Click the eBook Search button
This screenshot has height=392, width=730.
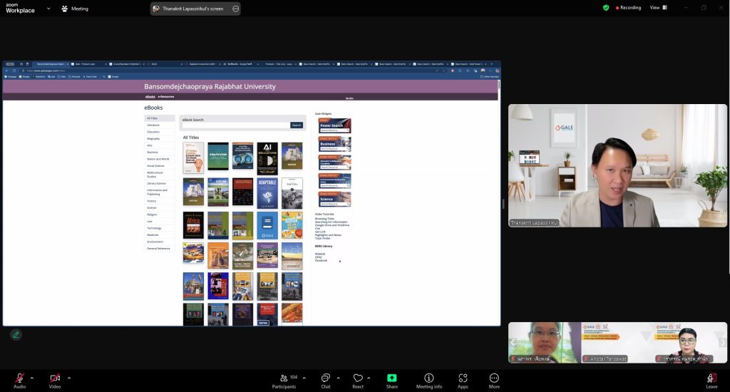click(297, 125)
